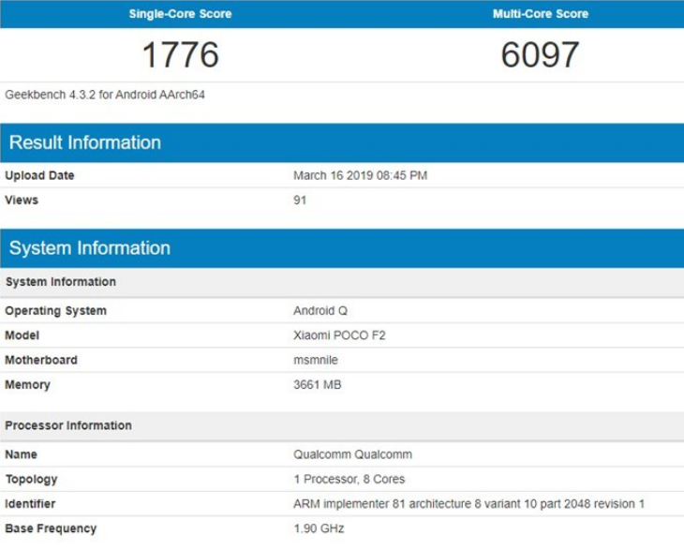Image resolution: width=684 pixels, height=550 pixels.
Task: Click the Multi-Core Score heading
Action: coord(541,13)
